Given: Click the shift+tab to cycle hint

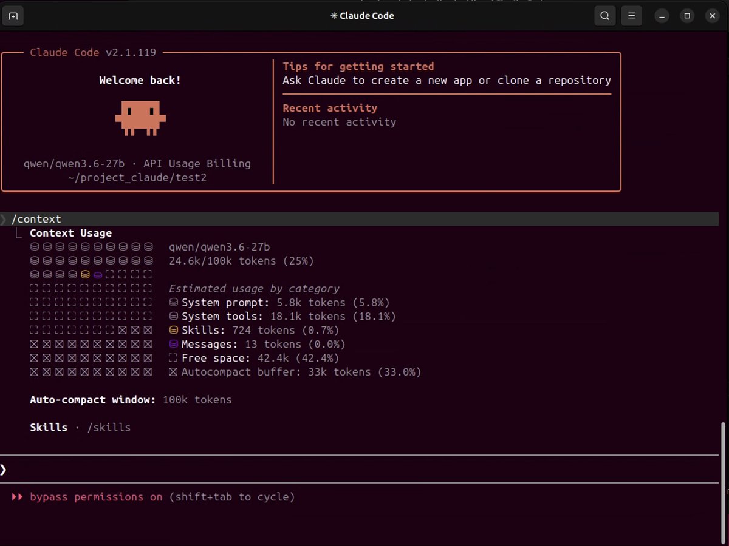Looking at the screenshot, I should pyautogui.click(x=231, y=497).
